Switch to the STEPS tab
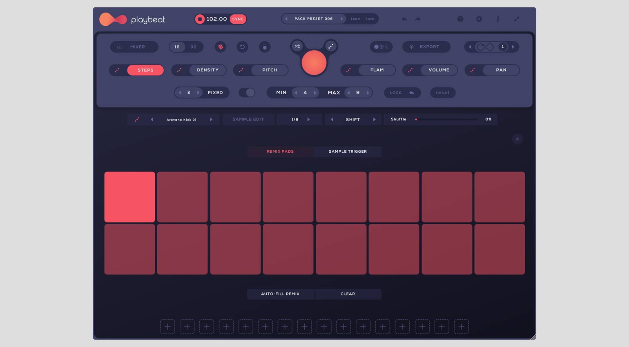The height and width of the screenshot is (347, 629). pyautogui.click(x=145, y=70)
